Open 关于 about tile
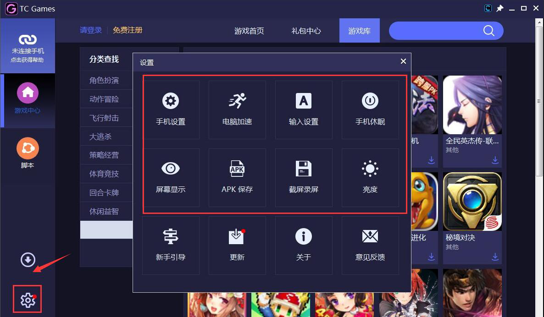 click(x=304, y=245)
